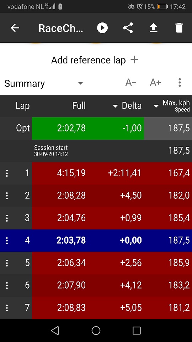This screenshot has width=192, height=342.
Task: Increase font size with A+ button
Action: point(155,83)
